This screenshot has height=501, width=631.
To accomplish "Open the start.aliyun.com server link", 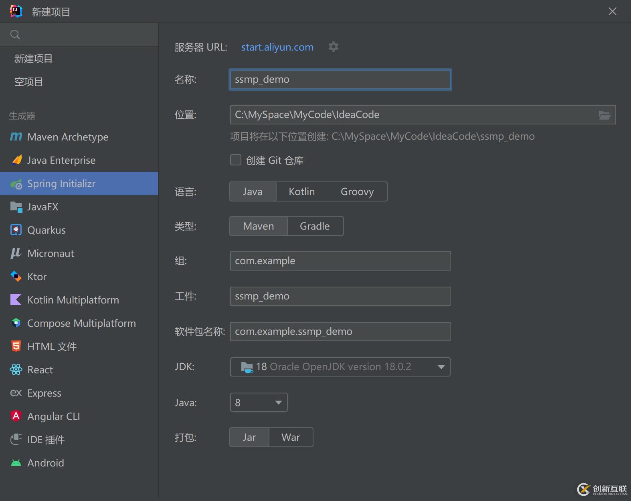I will pyautogui.click(x=277, y=47).
